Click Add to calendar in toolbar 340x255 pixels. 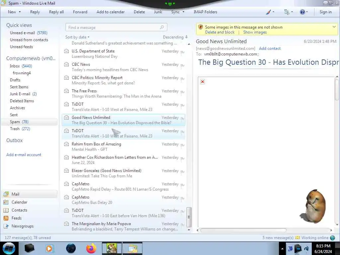coord(111,12)
